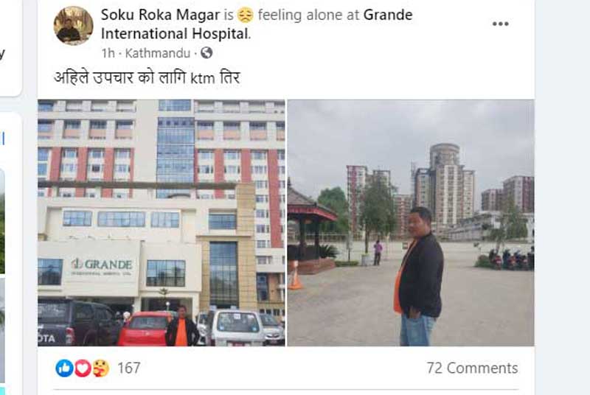Click the public globe audience icon
The width and height of the screenshot is (590, 395).
[206, 53]
